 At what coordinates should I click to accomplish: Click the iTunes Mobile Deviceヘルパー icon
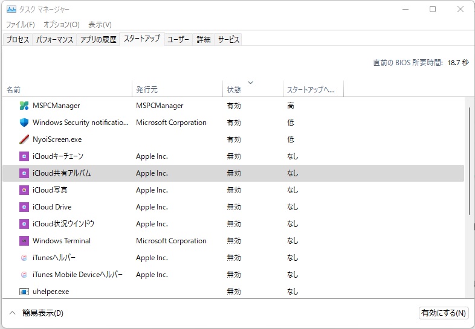point(24,275)
